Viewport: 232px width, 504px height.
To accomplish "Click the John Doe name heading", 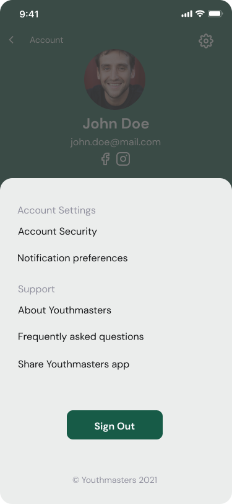I will (116, 124).
